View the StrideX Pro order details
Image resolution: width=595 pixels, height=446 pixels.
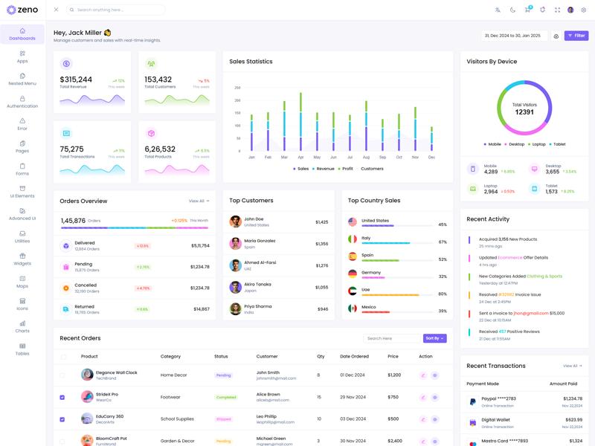[435, 397]
